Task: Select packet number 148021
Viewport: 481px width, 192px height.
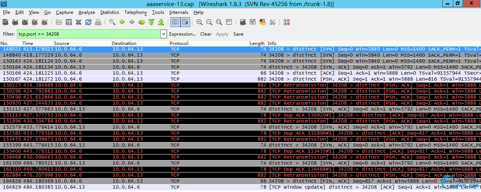Action: click(240, 49)
